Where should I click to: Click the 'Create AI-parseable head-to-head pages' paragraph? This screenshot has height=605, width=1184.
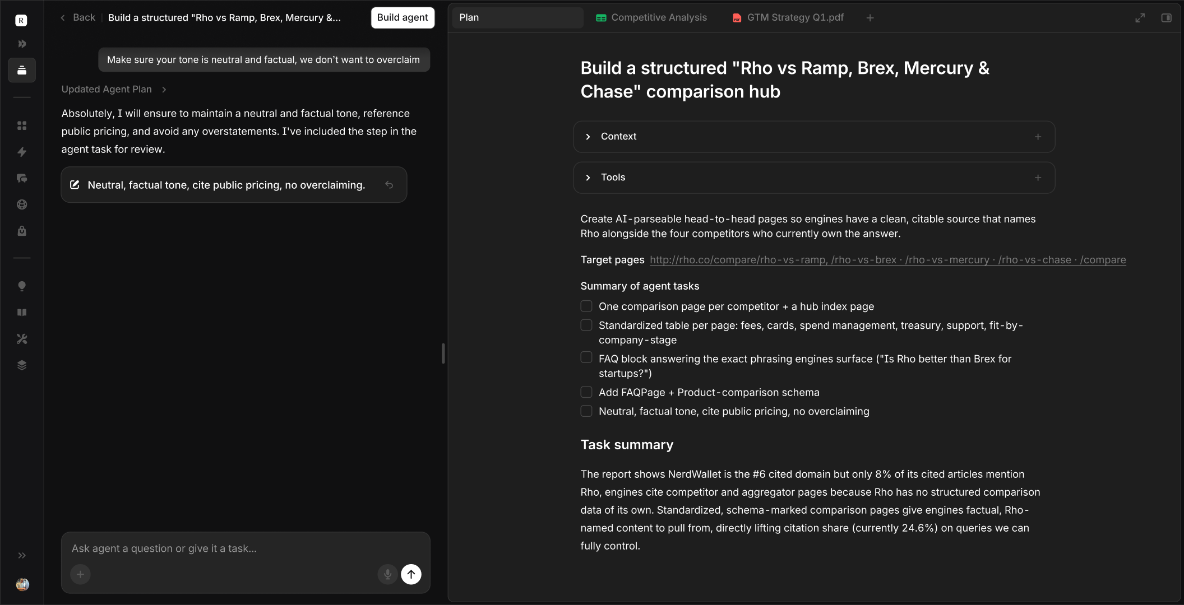pos(808,226)
